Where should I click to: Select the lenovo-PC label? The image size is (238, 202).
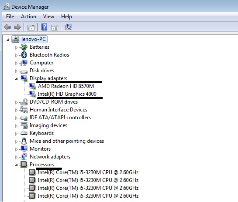pos(34,39)
